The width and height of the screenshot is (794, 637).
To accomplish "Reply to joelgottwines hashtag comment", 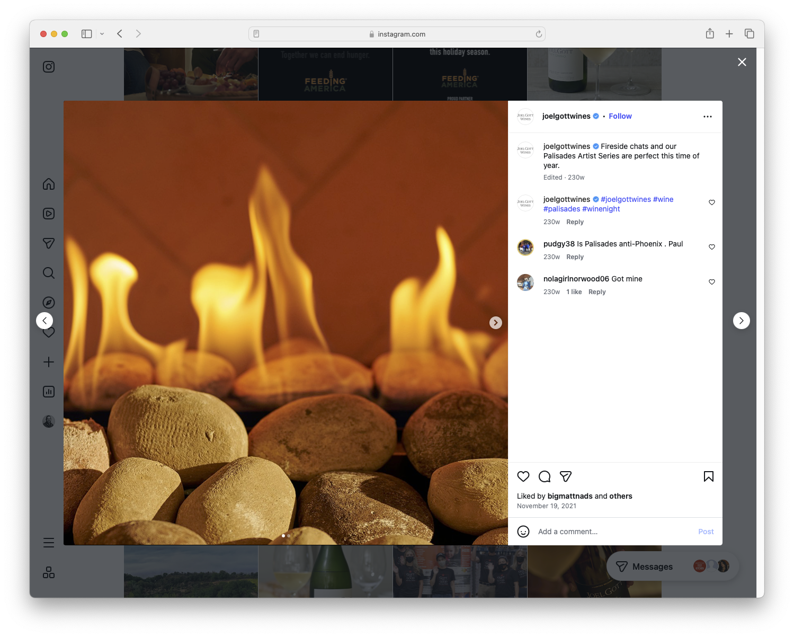I will [575, 222].
